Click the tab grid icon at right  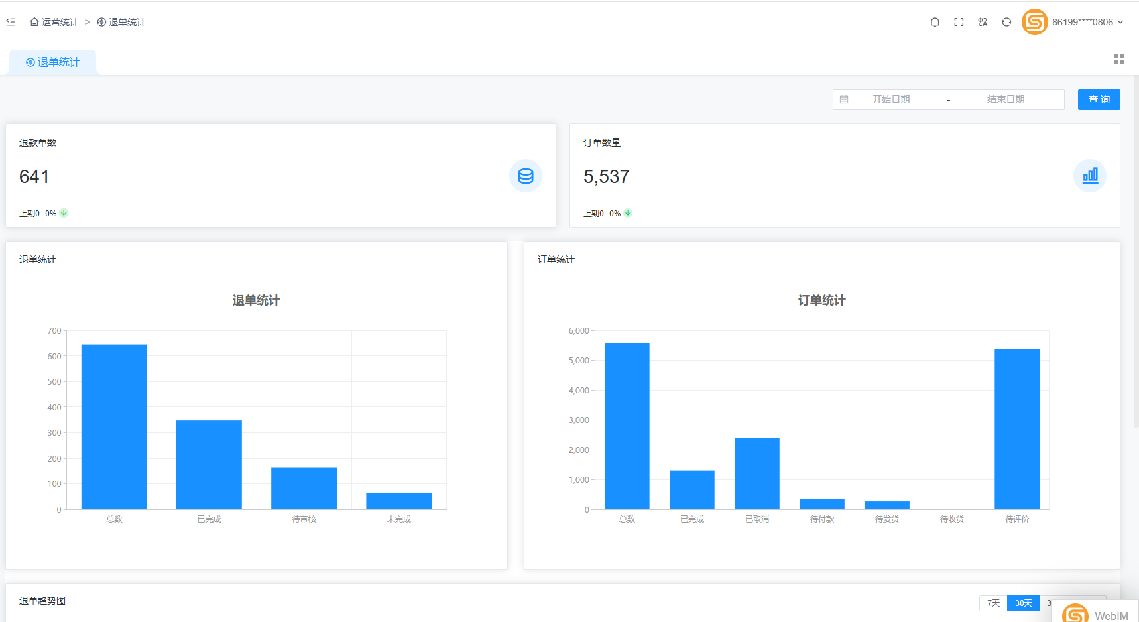click(1119, 59)
